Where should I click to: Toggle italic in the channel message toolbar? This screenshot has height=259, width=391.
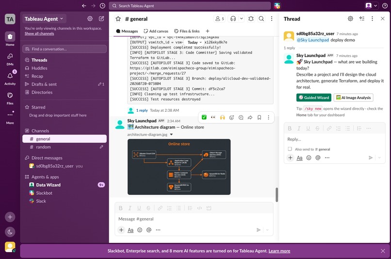130,208
